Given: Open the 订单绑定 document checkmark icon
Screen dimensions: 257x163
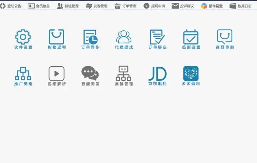Looking at the screenshot, I should coord(157,37).
